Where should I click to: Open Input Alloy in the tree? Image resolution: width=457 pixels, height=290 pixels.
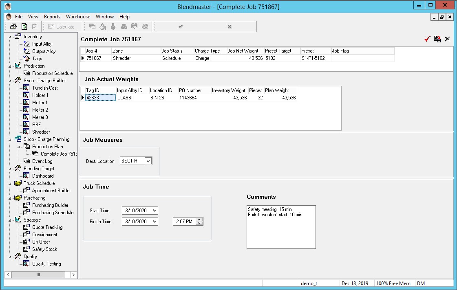(42, 44)
